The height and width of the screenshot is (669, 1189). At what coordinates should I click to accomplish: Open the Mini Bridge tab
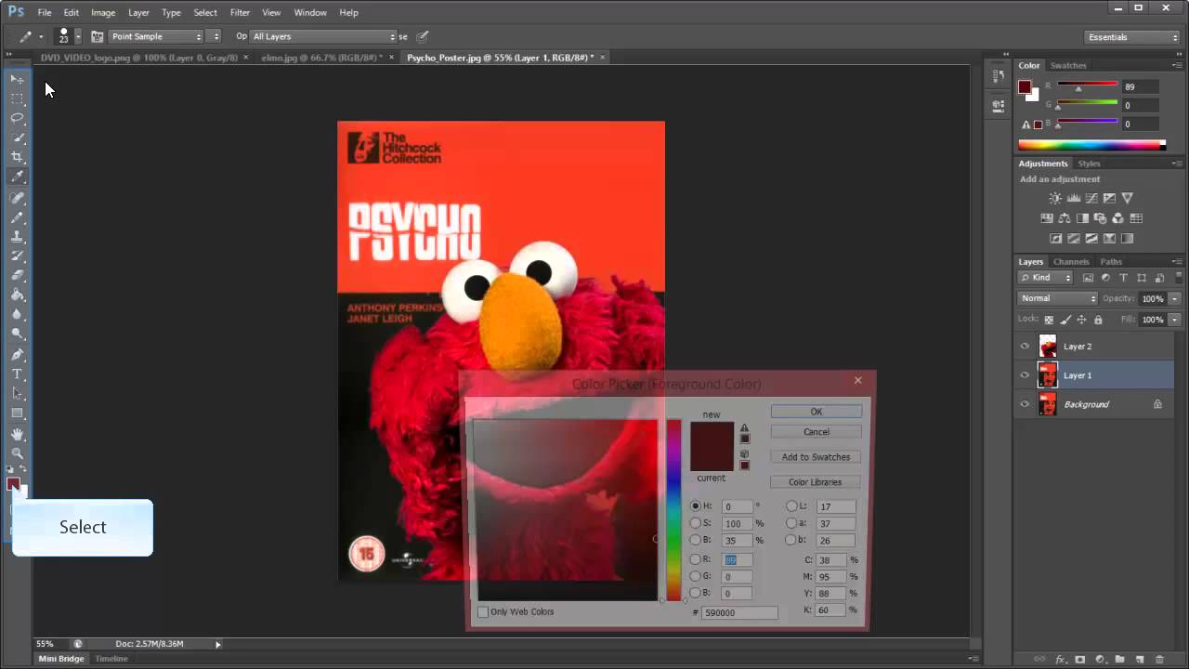click(61, 659)
